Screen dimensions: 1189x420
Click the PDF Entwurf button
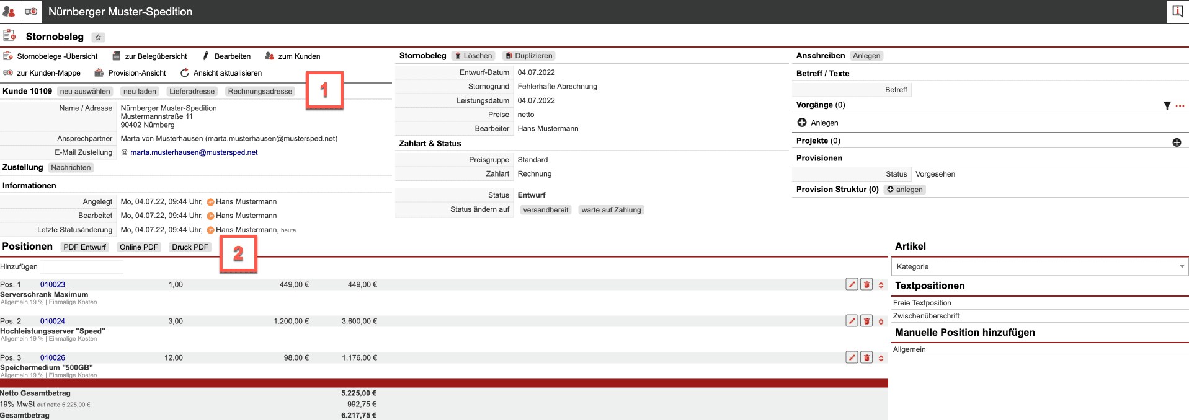pos(84,247)
